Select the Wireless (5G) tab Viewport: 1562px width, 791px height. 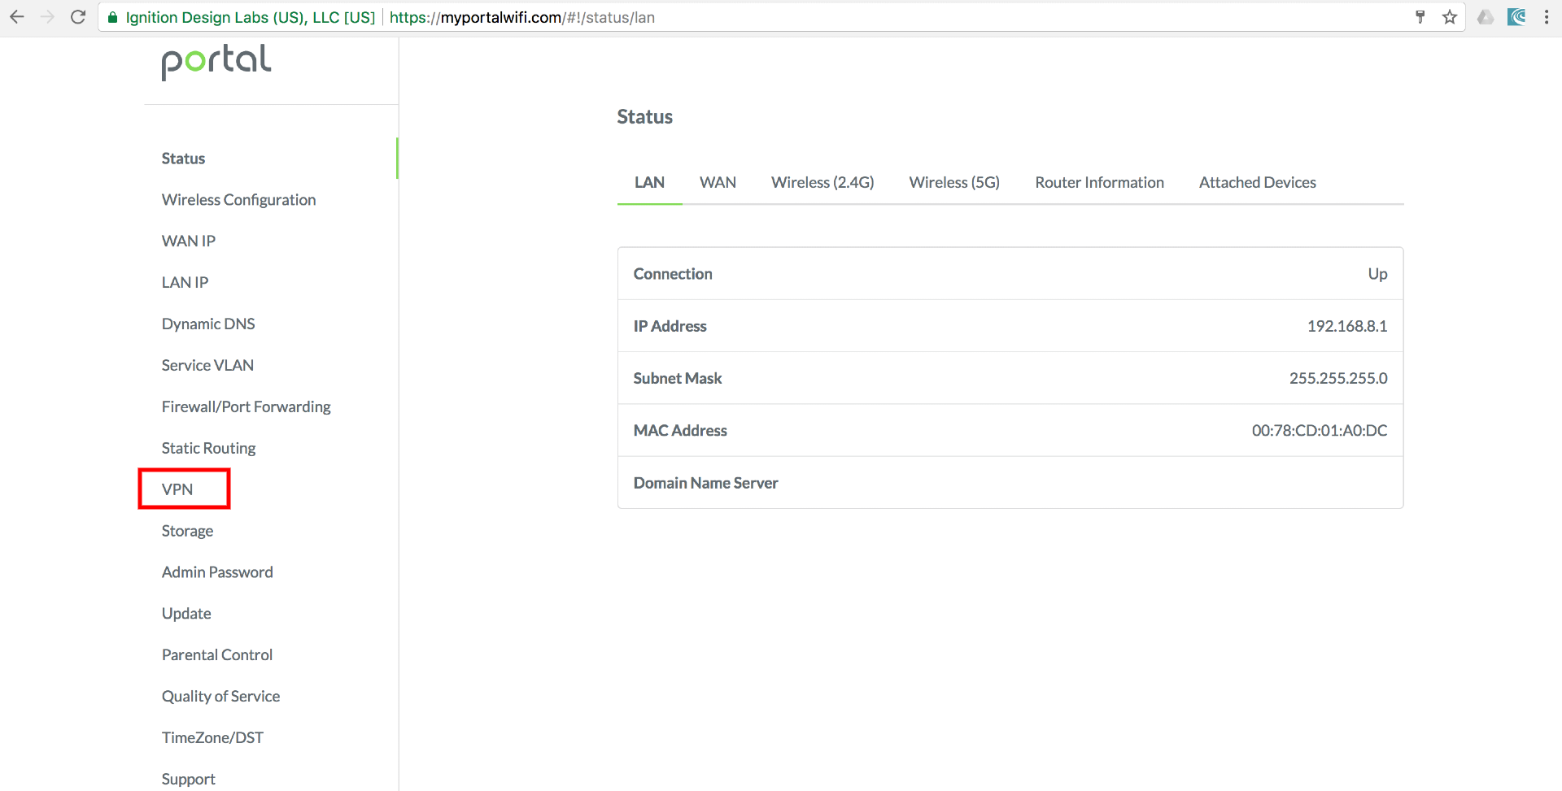tap(954, 183)
